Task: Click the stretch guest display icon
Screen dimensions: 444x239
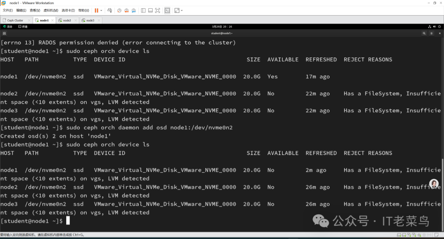Action: pyautogui.click(x=177, y=10)
